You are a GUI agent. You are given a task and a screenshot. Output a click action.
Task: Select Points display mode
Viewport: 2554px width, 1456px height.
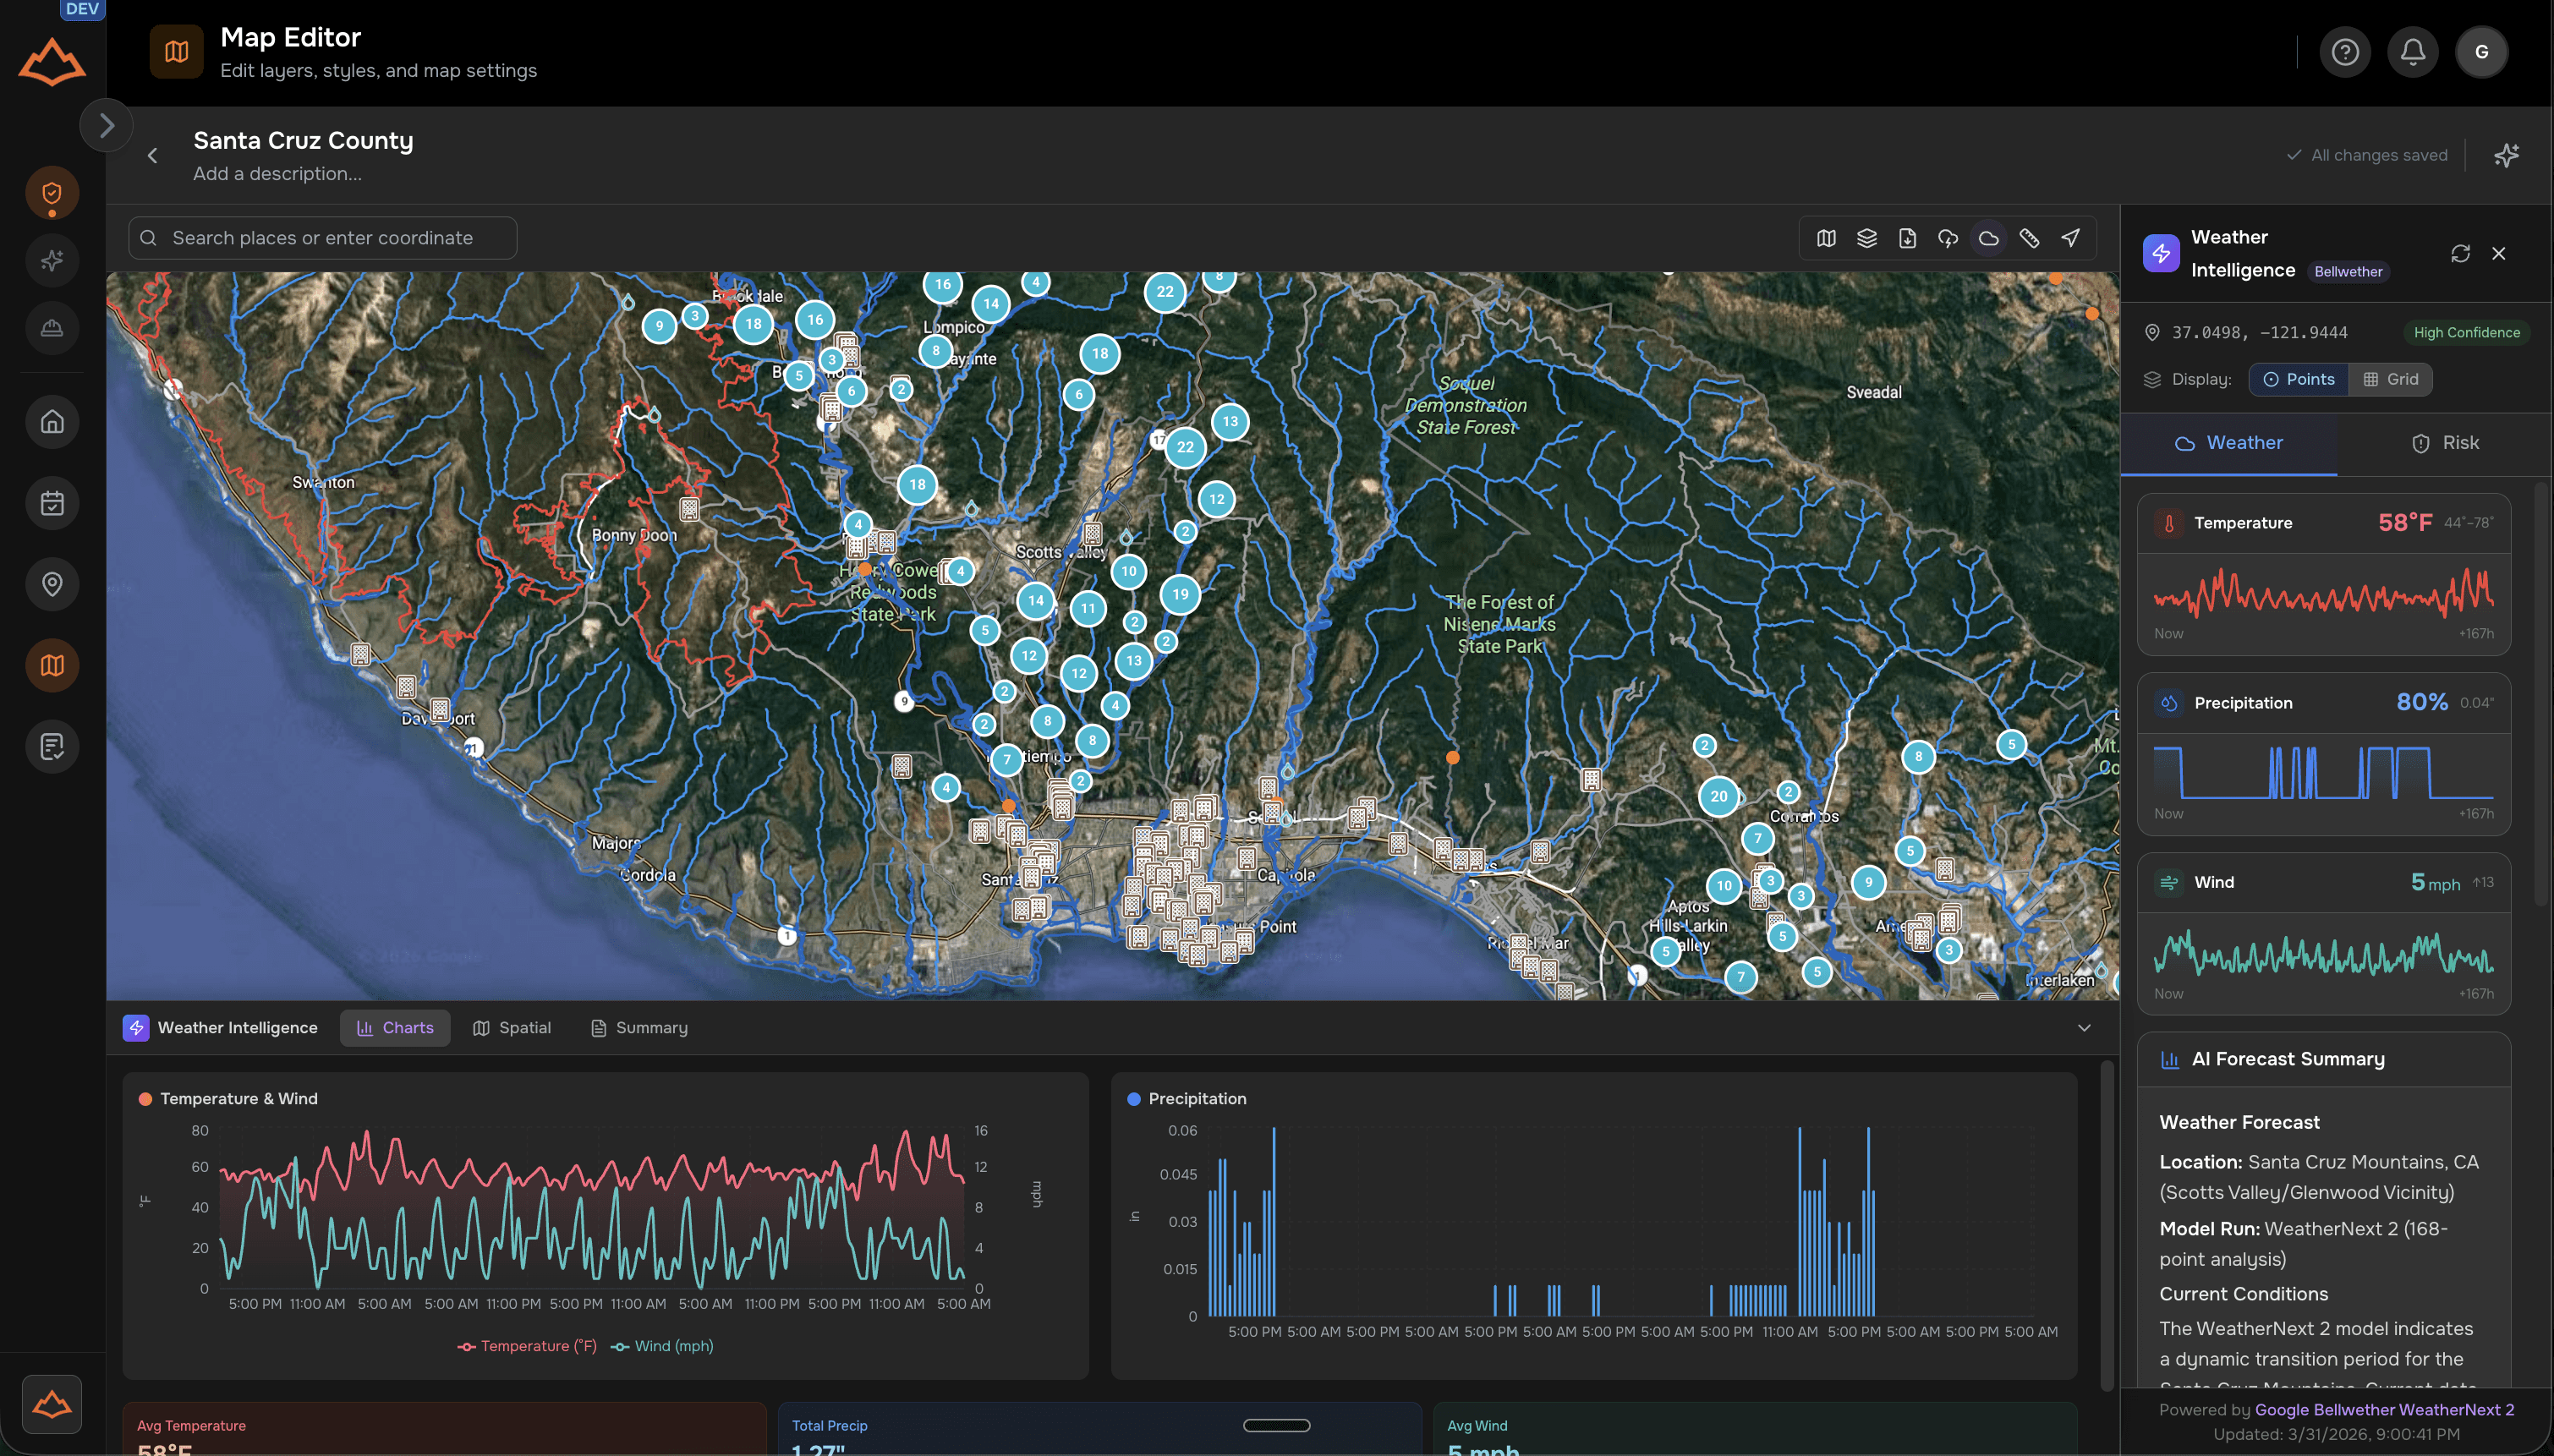point(2298,379)
